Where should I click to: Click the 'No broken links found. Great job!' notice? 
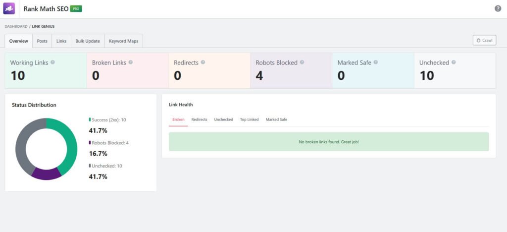coord(329,142)
